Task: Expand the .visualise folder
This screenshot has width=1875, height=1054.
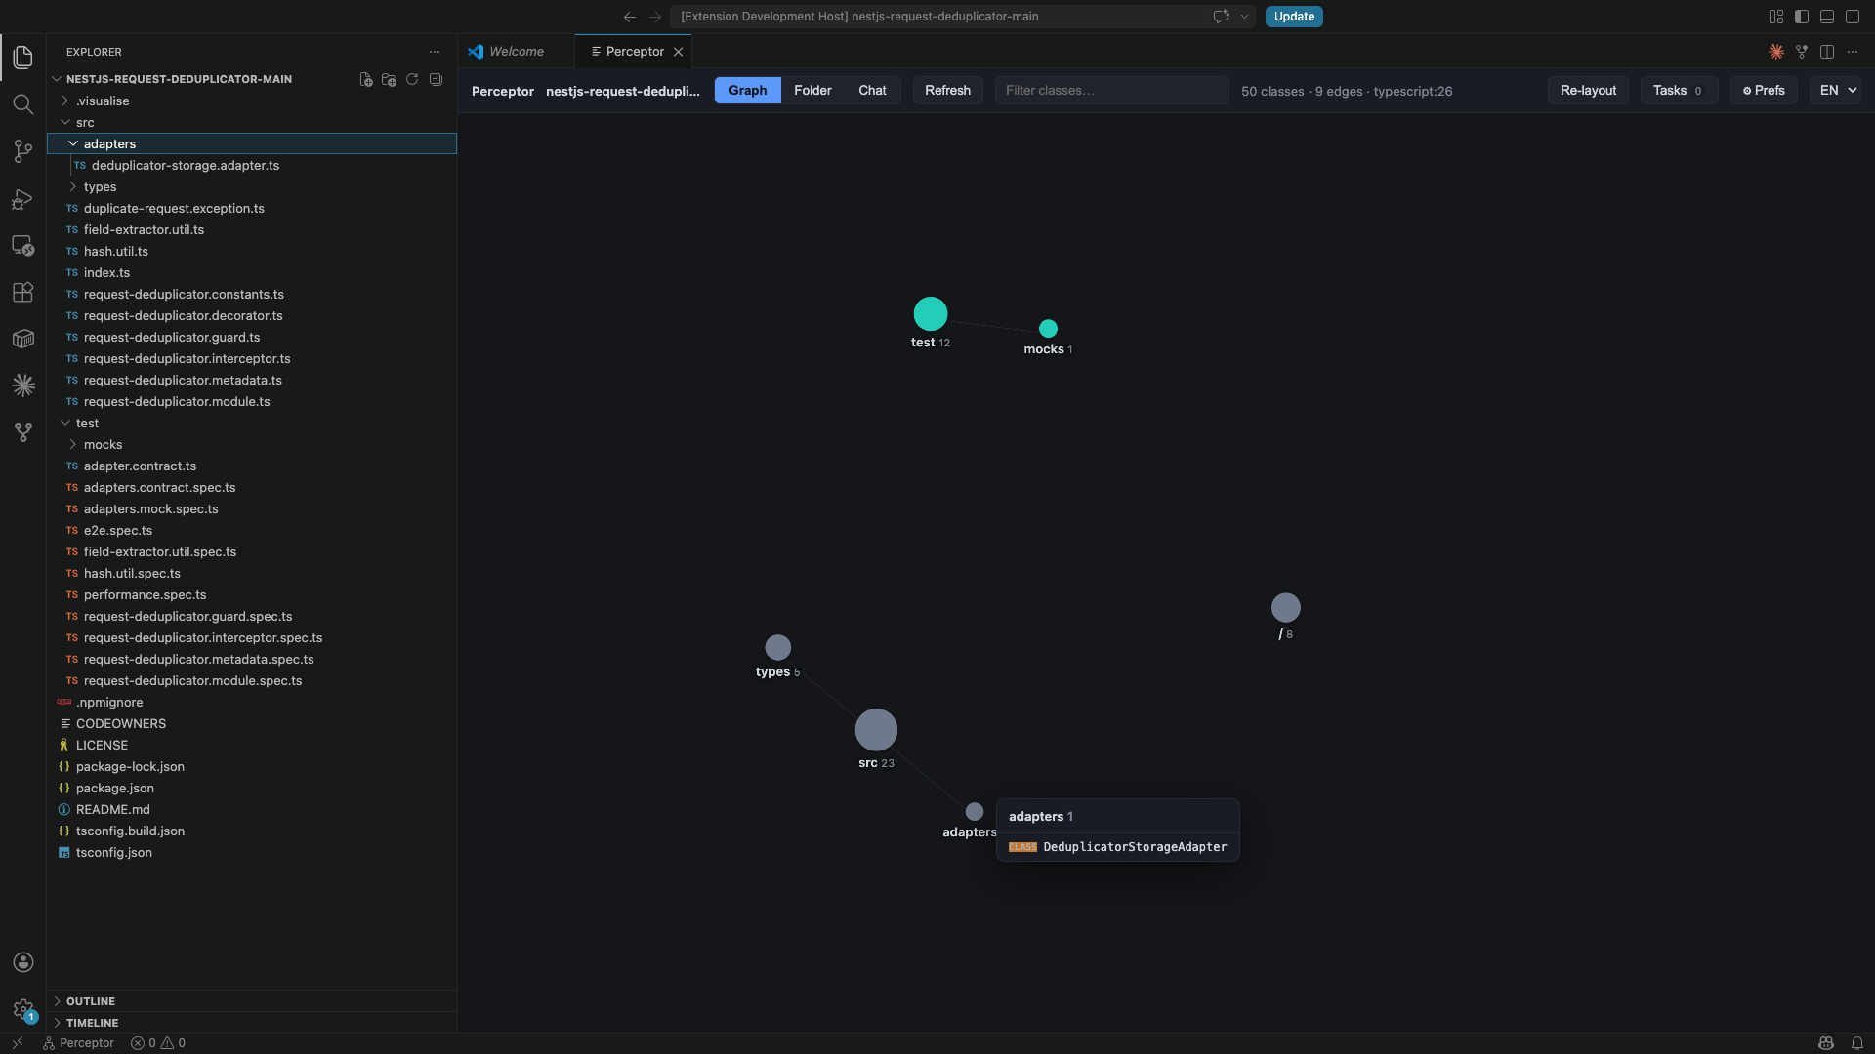Action: pyautogui.click(x=253, y=101)
